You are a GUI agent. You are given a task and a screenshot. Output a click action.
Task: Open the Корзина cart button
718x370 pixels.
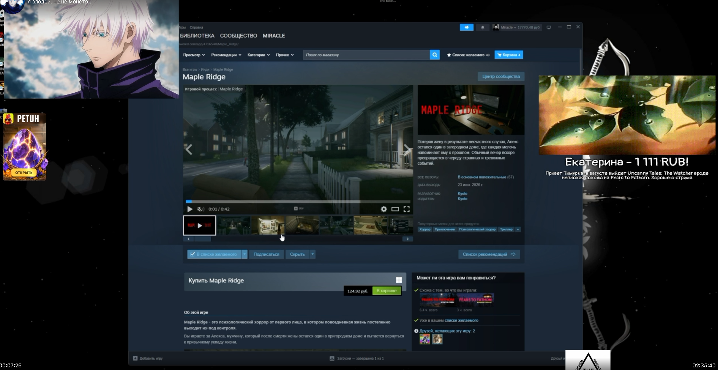pyautogui.click(x=509, y=55)
